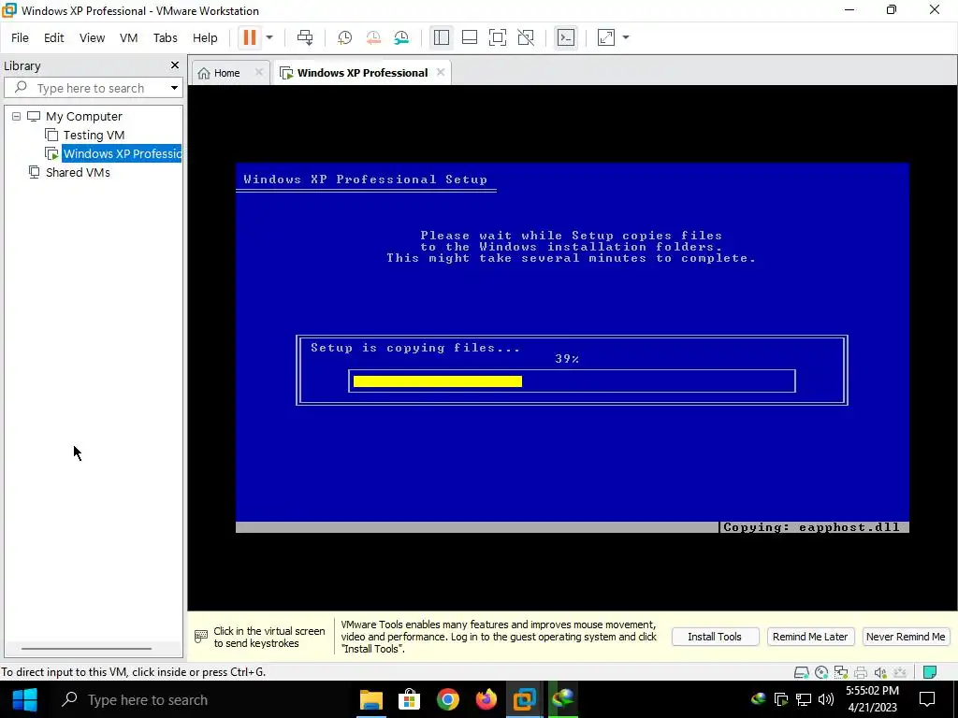Screen dimensions: 958x718
Task: Toggle the console view icon
Action: 566,37
